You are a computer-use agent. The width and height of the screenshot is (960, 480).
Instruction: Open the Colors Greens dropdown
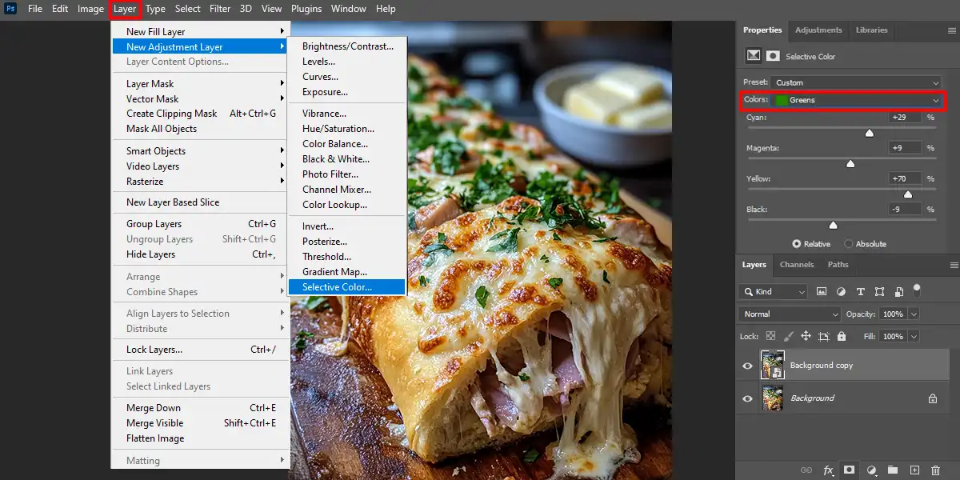857,100
